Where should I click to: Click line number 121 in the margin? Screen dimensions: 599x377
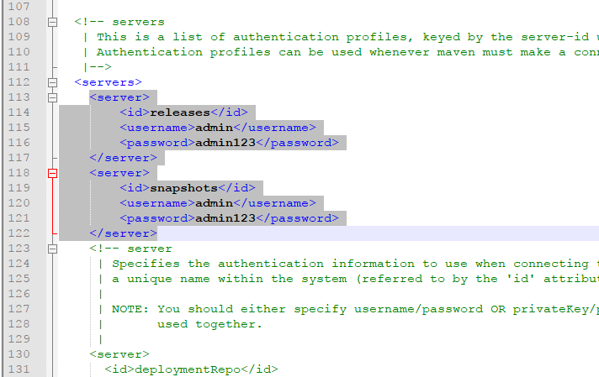[x=19, y=218]
